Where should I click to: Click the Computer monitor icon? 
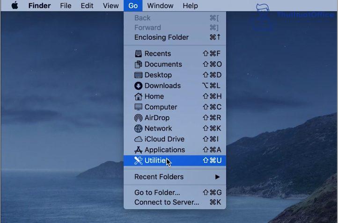(138, 107)
